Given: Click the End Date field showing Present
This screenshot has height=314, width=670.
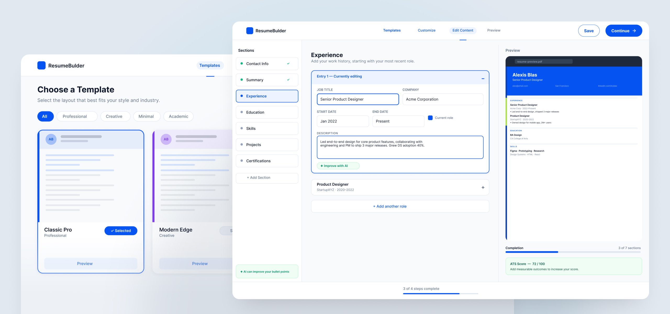Looking at the screenshot, I should 398,121.
